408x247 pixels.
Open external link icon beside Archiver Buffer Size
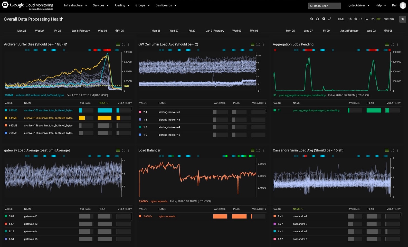pyautogui.click(x=66, y=44)
